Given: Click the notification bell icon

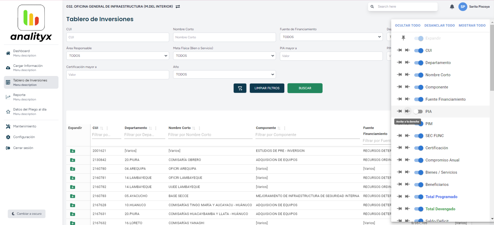Looking at the screenshot, I should pos(452,7).
